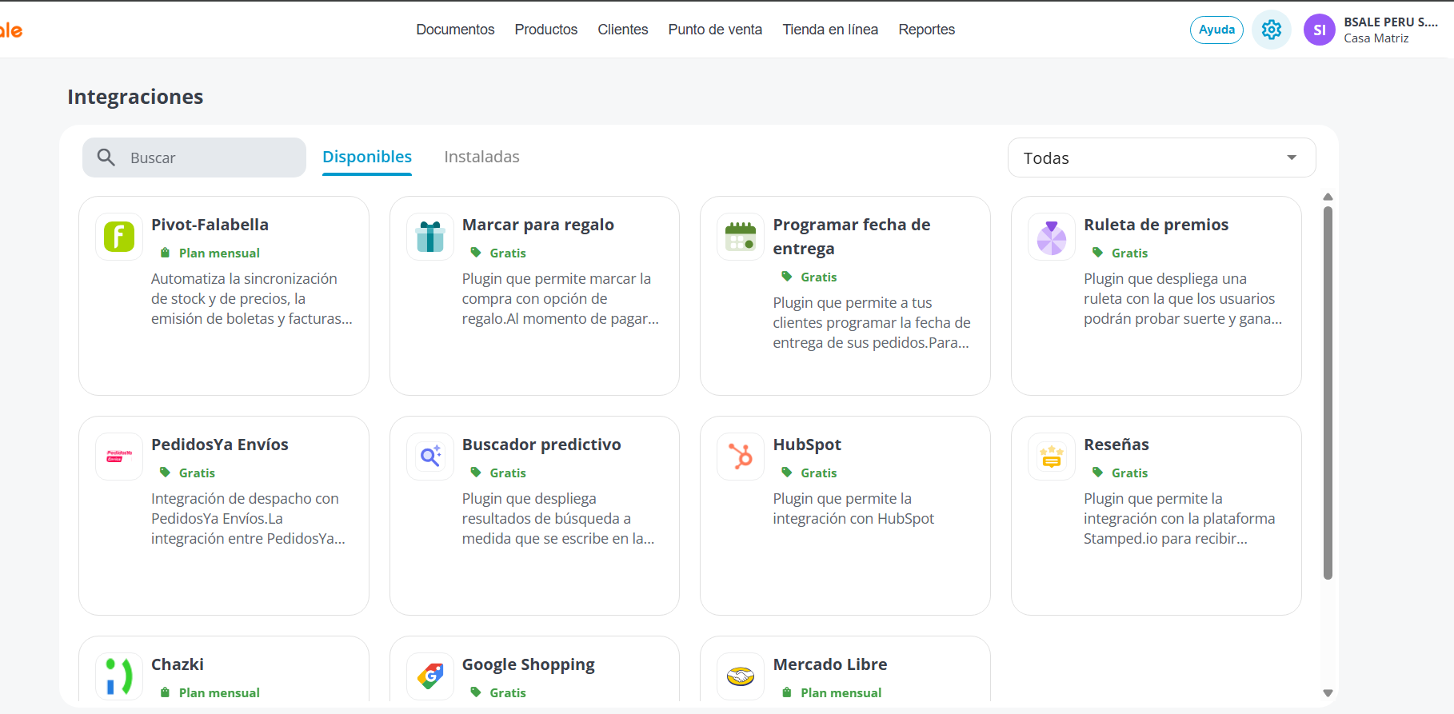Focus the Buscar search field
Image resolution: width=1454 pixels, height=714 pixels.
coord(194,158)
